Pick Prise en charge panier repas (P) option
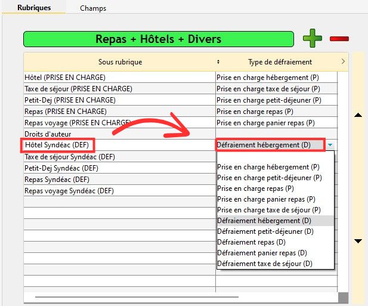The width and height of the screenshot is (368, 306). 266,199
